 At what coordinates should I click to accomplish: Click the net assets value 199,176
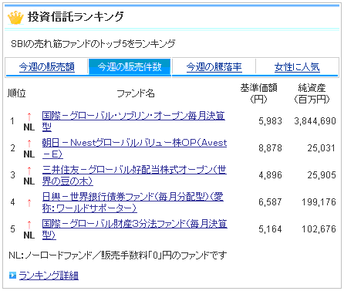[319, 202]
